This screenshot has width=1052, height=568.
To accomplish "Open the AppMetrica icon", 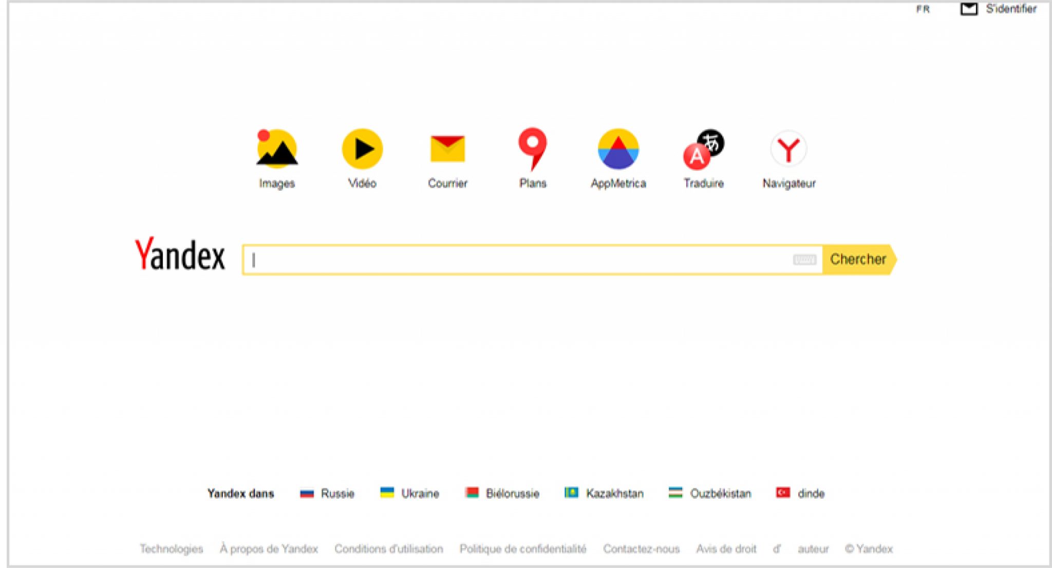I will (618, 149).
